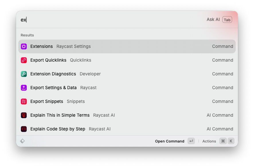
Task: Select Export Snippets from results
Action: tap(127, 101)
